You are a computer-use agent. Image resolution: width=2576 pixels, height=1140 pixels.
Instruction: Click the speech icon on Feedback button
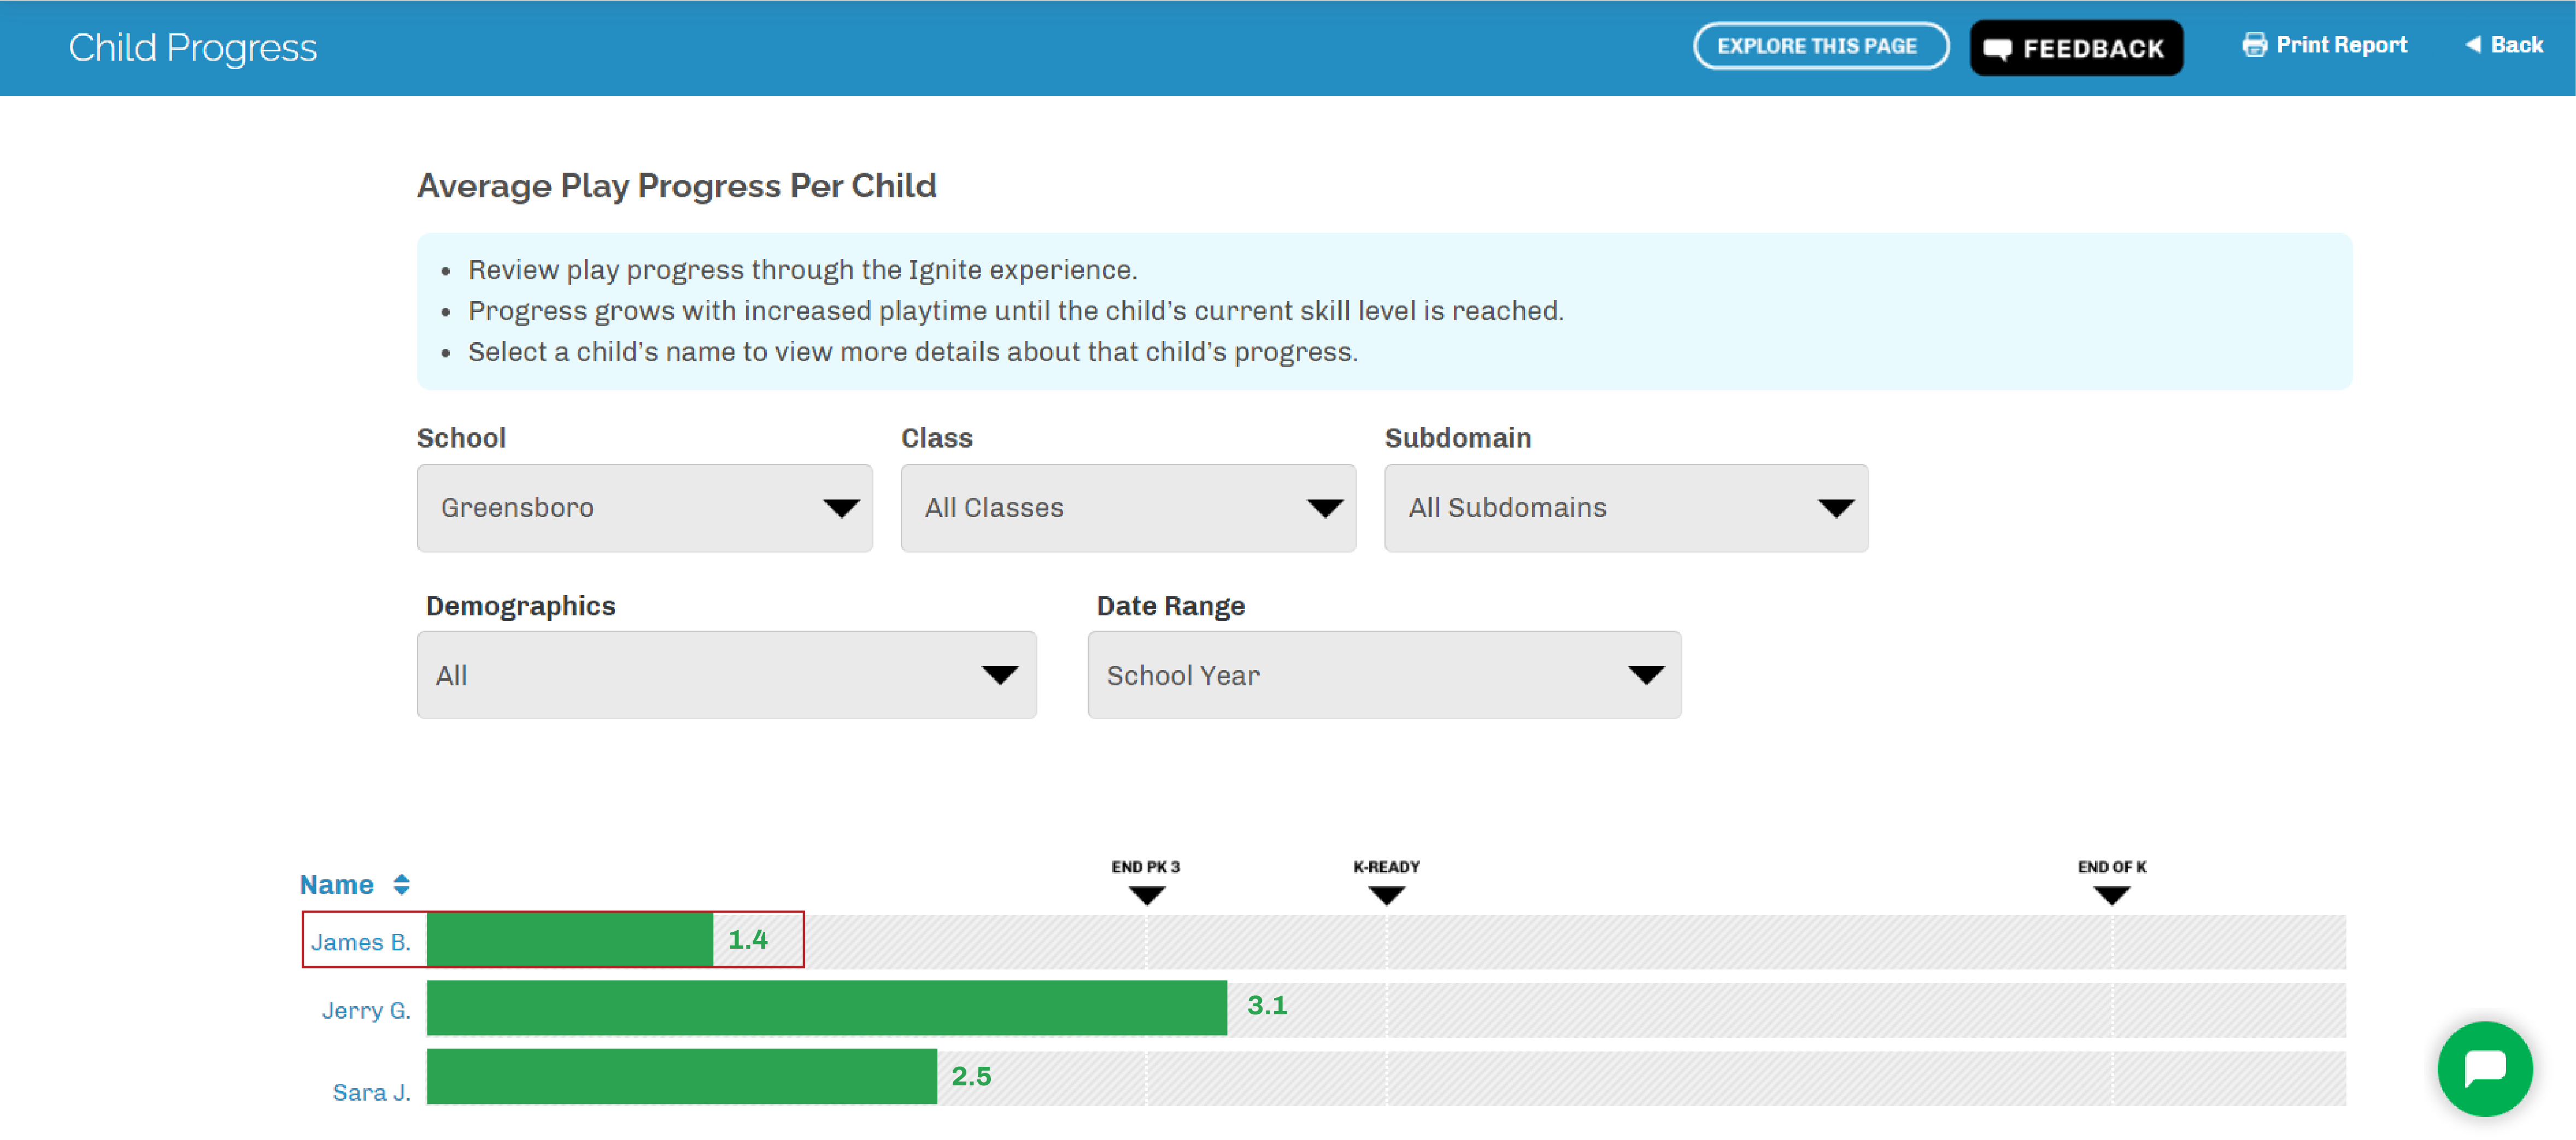click(1997, 49)
